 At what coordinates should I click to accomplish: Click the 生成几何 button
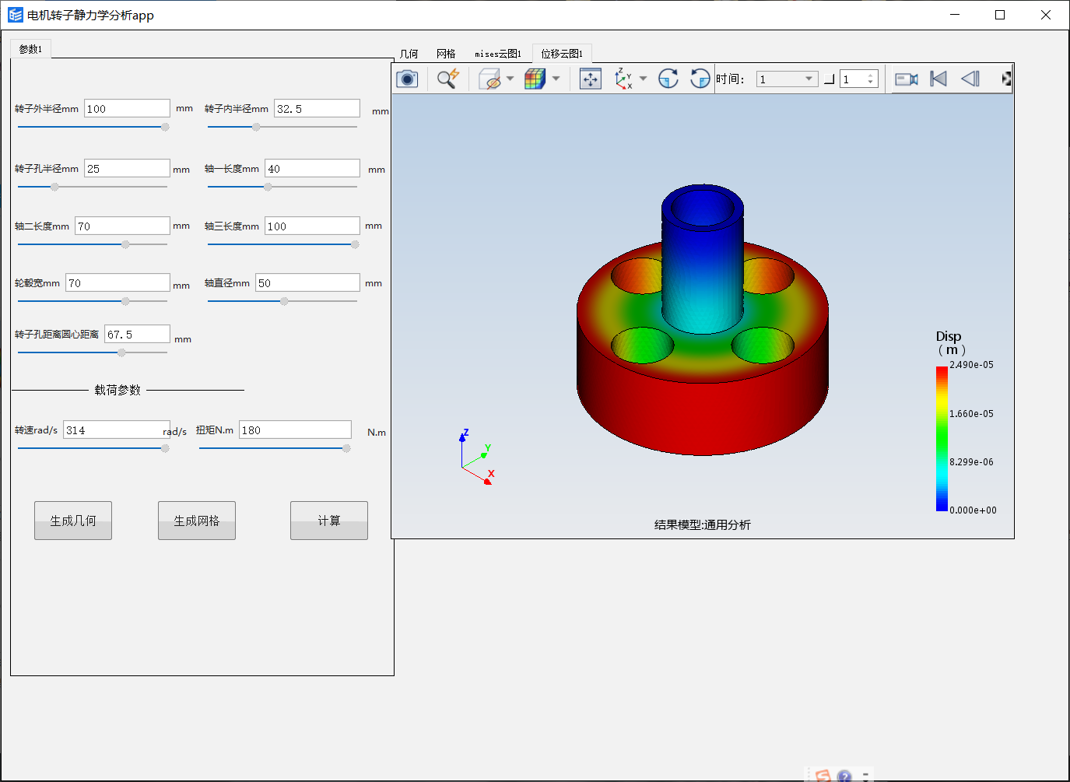click(x=73, y=521)
